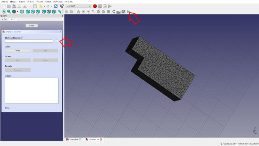Click the CfdOF initialise fields axis icon
Viewport: 259px width, 146px height.
click(x=89, y=12)
